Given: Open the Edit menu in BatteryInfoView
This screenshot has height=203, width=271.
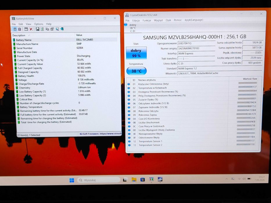Looking at the screenshot, I should coord(21,24).
